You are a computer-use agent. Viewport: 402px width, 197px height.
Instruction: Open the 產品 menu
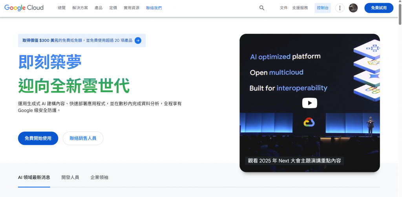[x=99, y=8]
